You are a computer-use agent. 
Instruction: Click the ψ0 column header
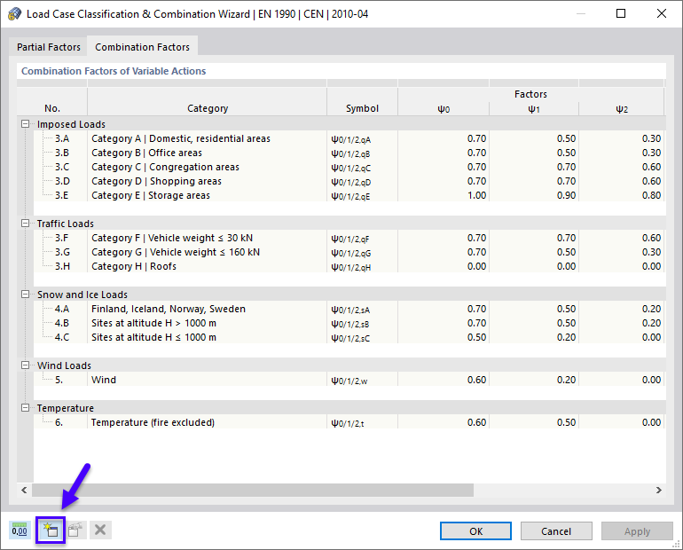coord(444,109)
